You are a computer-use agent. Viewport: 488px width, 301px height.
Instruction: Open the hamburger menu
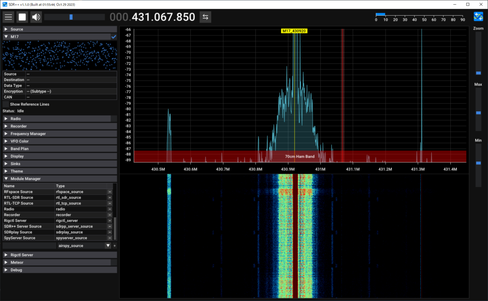pos(8,17)
